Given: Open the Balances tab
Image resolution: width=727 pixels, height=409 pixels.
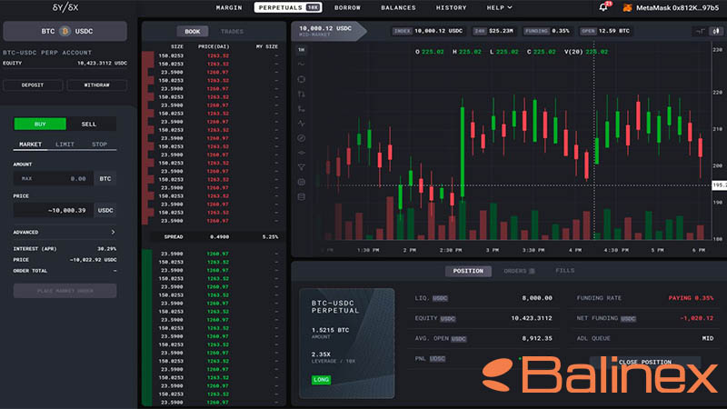Looking at the screenshot, I should (398, 7).
